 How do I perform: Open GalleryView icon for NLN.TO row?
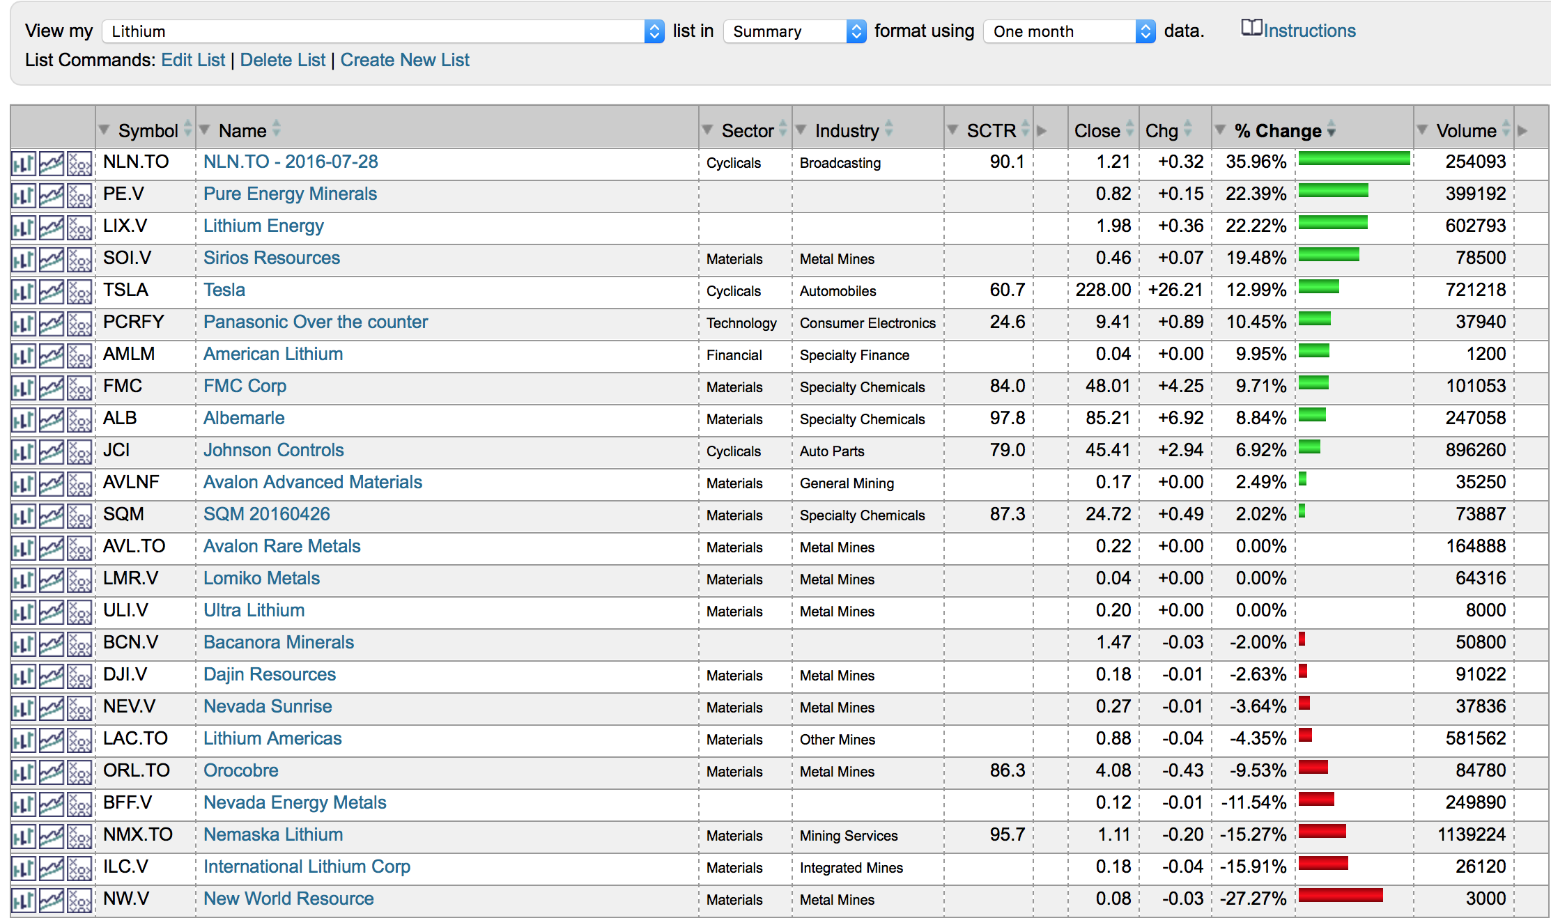pyautogui.click(x=51, y=164)
